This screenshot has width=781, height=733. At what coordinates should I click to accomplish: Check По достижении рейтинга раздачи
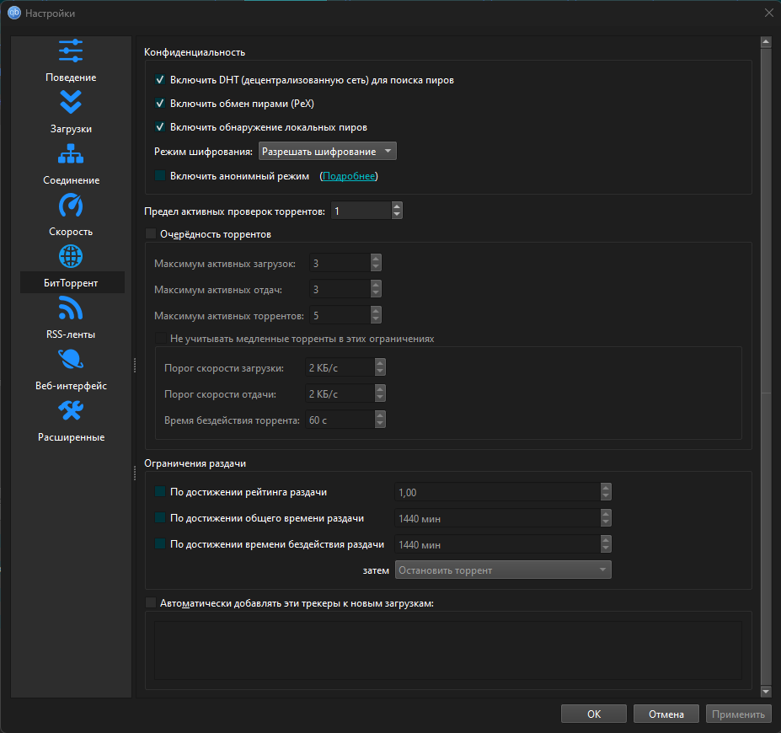click(160, 491)
